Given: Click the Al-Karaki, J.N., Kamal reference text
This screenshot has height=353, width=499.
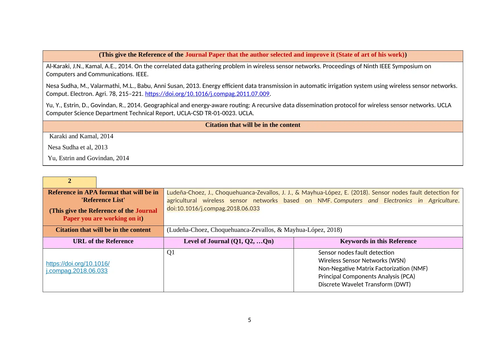Looking at the screenshot, I should [x=238, y=70].
